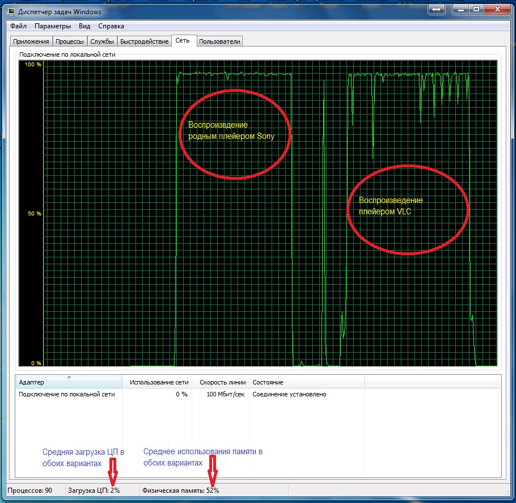Open the Параметры menu
516x503 pixels.
(52, 26)
